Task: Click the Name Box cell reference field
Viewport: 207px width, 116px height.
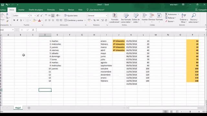Action: click(x=6, y=30)
